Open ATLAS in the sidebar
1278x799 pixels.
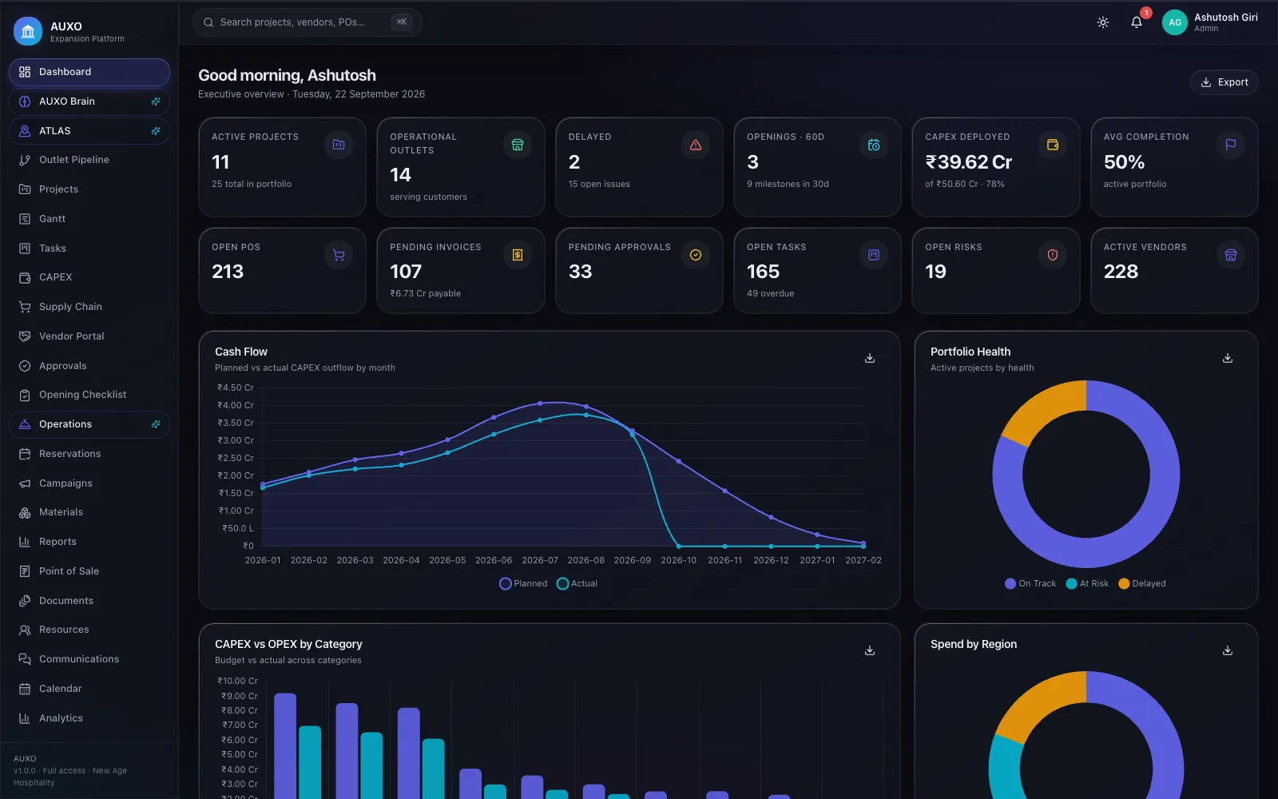[x=89, y=131]
